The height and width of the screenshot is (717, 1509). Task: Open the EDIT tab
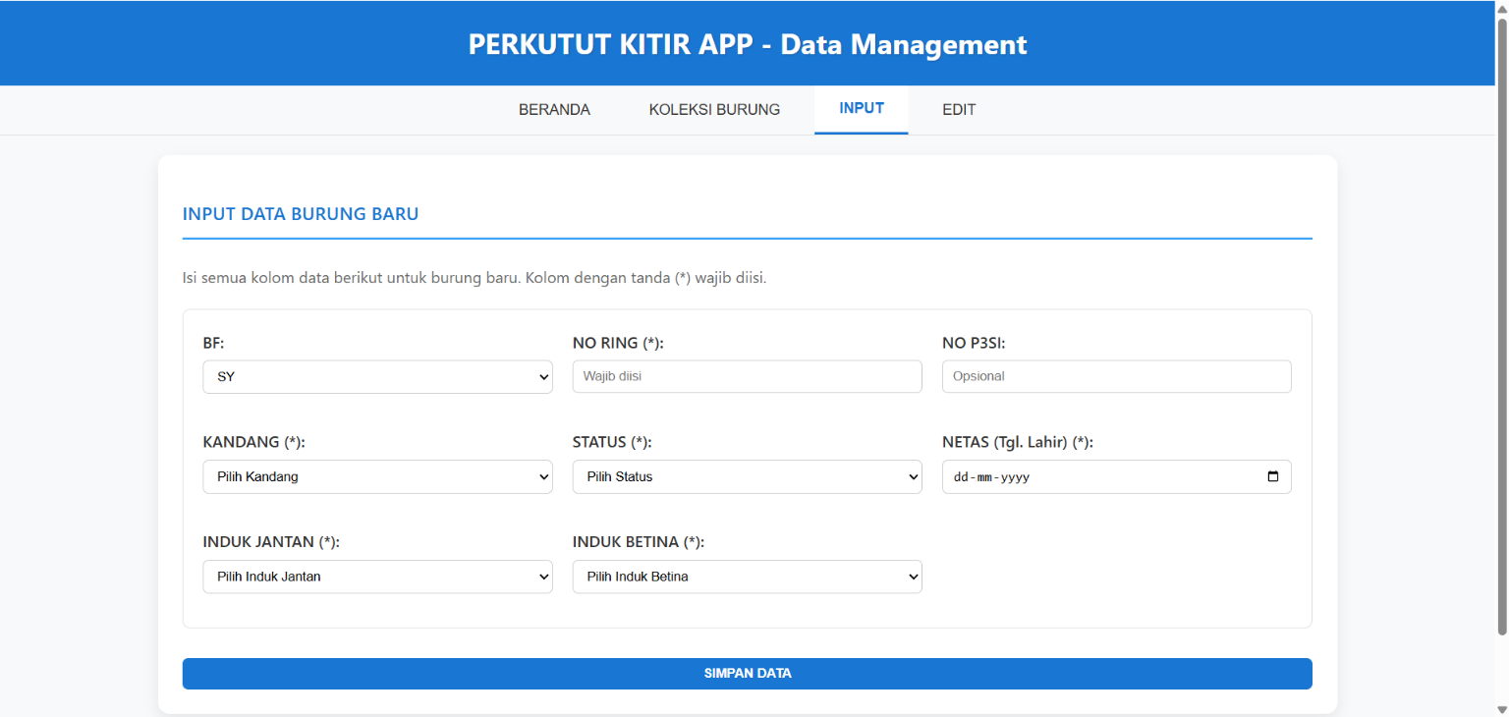coord(959,110)
